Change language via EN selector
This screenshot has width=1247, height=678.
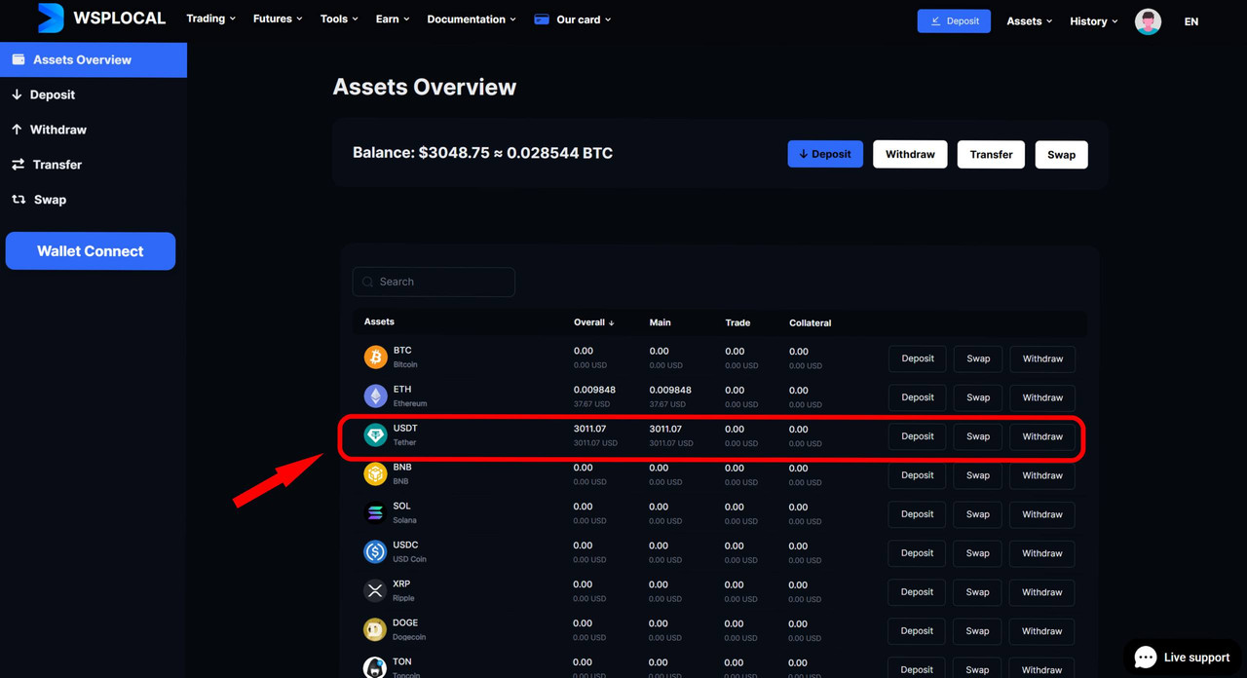coord(1191,21)
